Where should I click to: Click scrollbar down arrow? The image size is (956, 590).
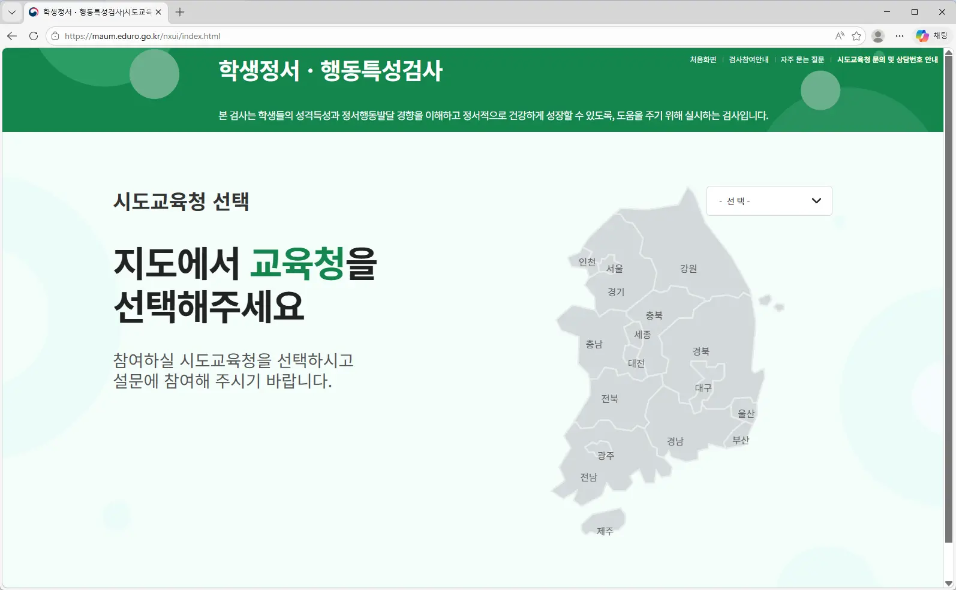[x=949, y=583]
